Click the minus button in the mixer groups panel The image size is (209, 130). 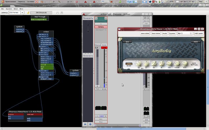(x=85, y=124)
